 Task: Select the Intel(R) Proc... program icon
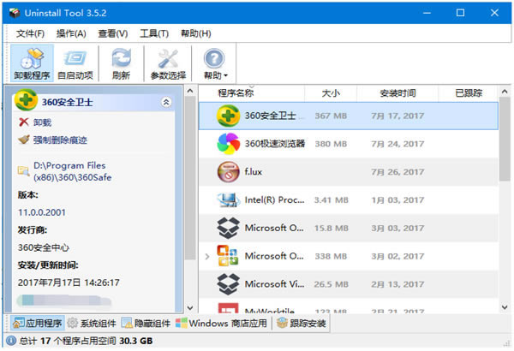[x=228, y=200]
